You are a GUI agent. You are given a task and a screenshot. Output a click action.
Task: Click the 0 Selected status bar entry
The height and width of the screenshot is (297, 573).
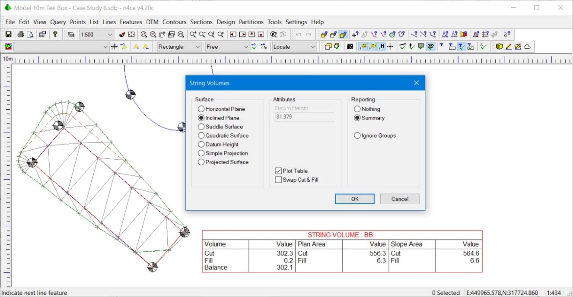pyautogui.click(x=446, y=293)
